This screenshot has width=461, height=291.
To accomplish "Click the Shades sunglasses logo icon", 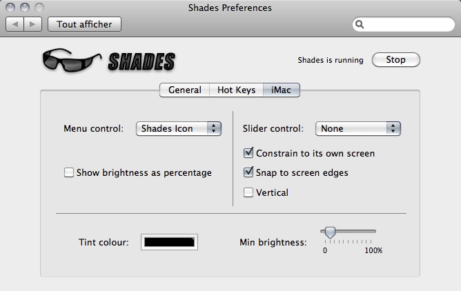I will pos(72,60).
